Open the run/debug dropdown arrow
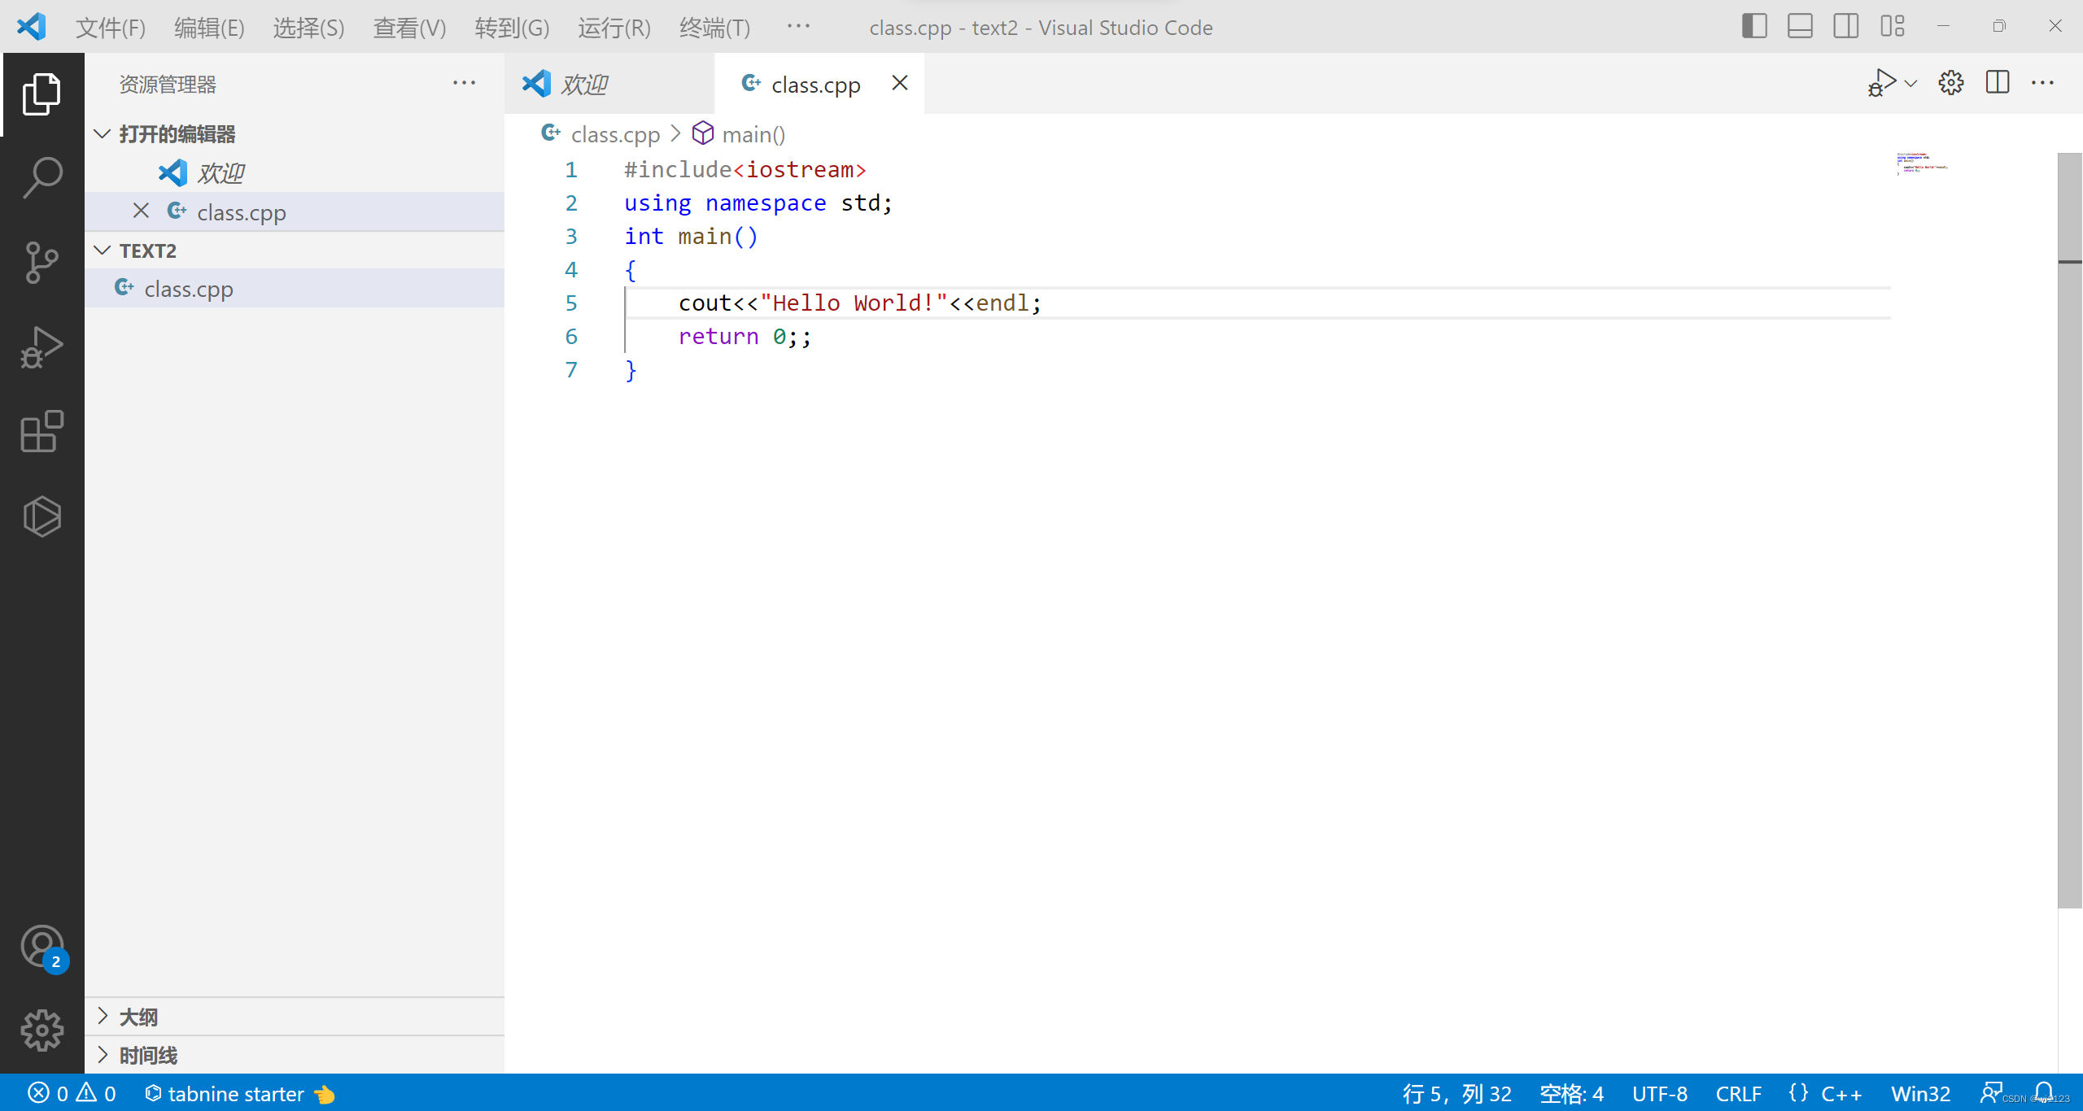2083x1111 pixels. pyautogui.click(x=1911, y=84)
